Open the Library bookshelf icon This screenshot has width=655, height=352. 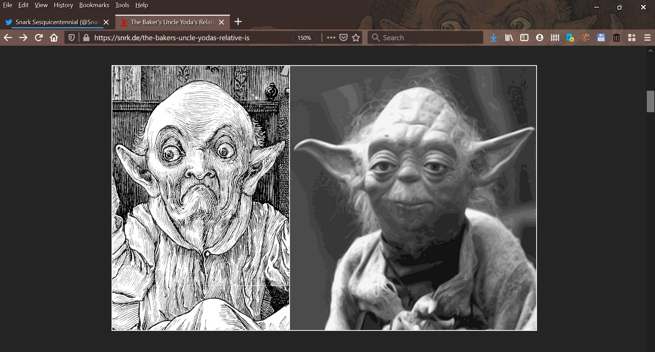(509, 38)
